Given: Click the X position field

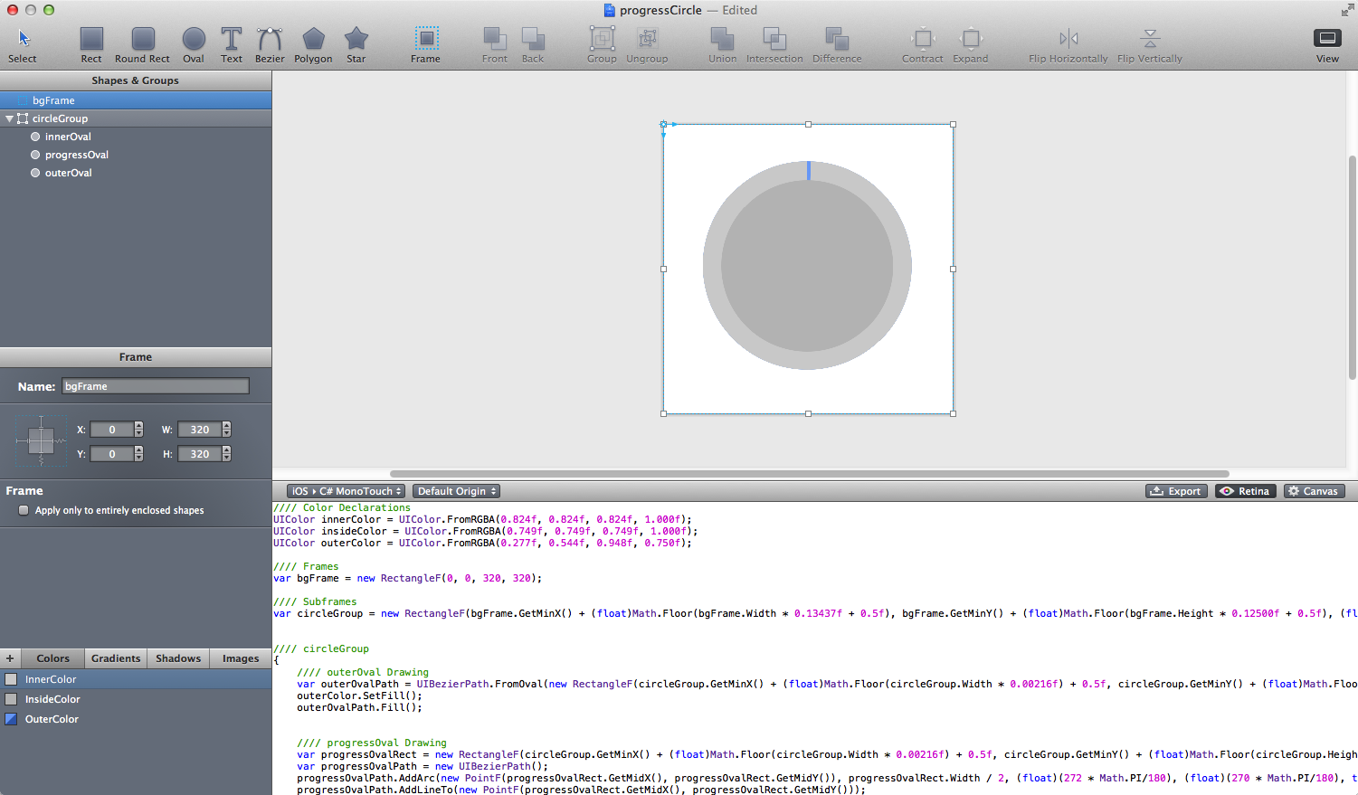Looking at the screenshot, I should pos(112,430).
